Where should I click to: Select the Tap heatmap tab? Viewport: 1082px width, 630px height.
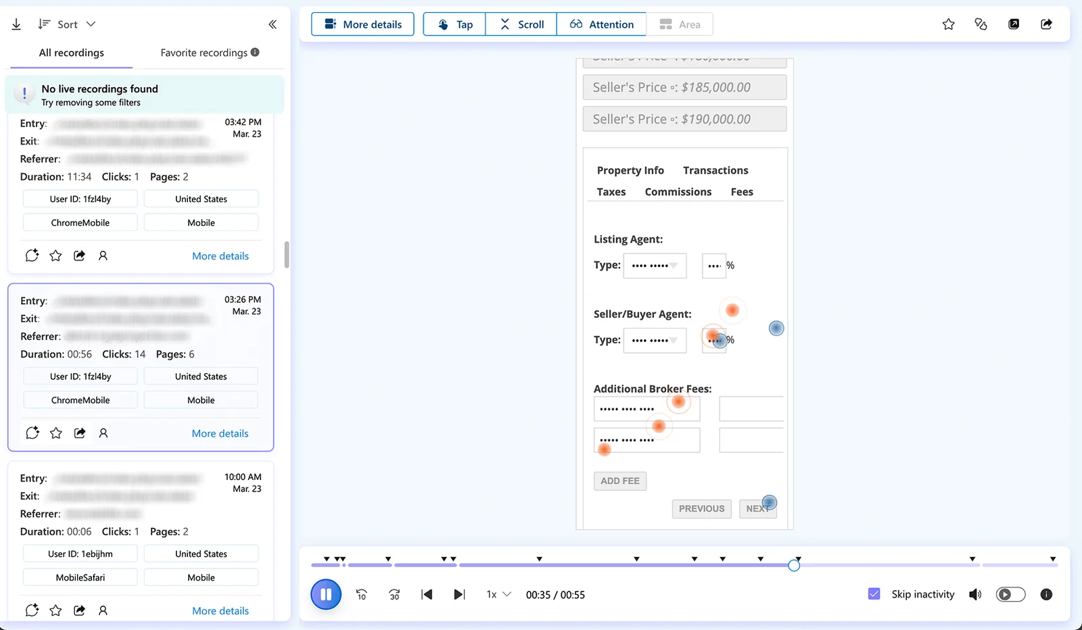tap(454, 24)
